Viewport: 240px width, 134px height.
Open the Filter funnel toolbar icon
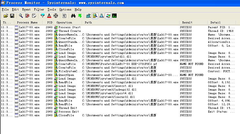point(43,16)
